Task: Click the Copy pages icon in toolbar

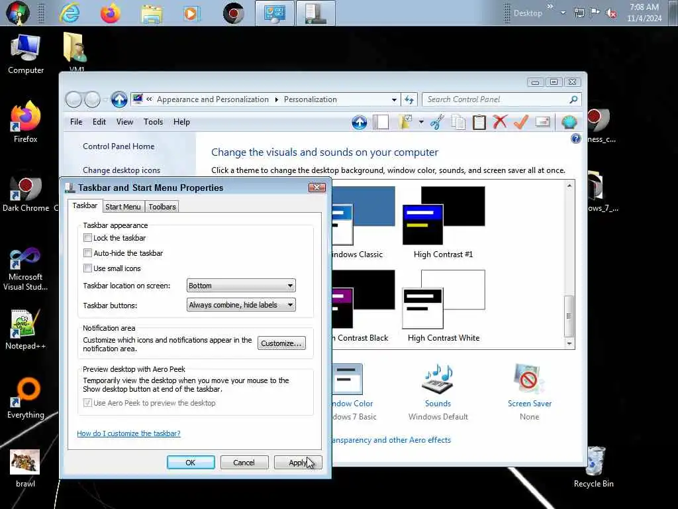Action: coord(458,122)
